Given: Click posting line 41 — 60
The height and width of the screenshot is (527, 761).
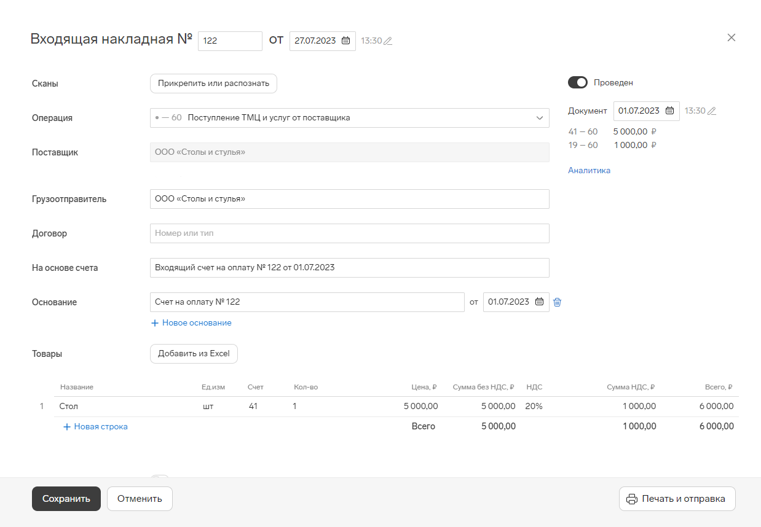Looking at the screenshot, I should point(613,131).
